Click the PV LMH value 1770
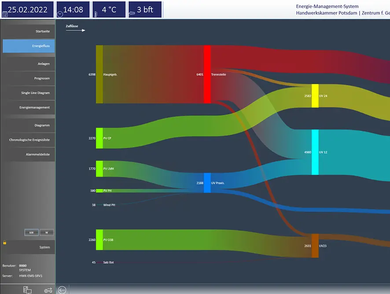Image resolution: width=390 pixels, height=294 pixels. (92, 169)
